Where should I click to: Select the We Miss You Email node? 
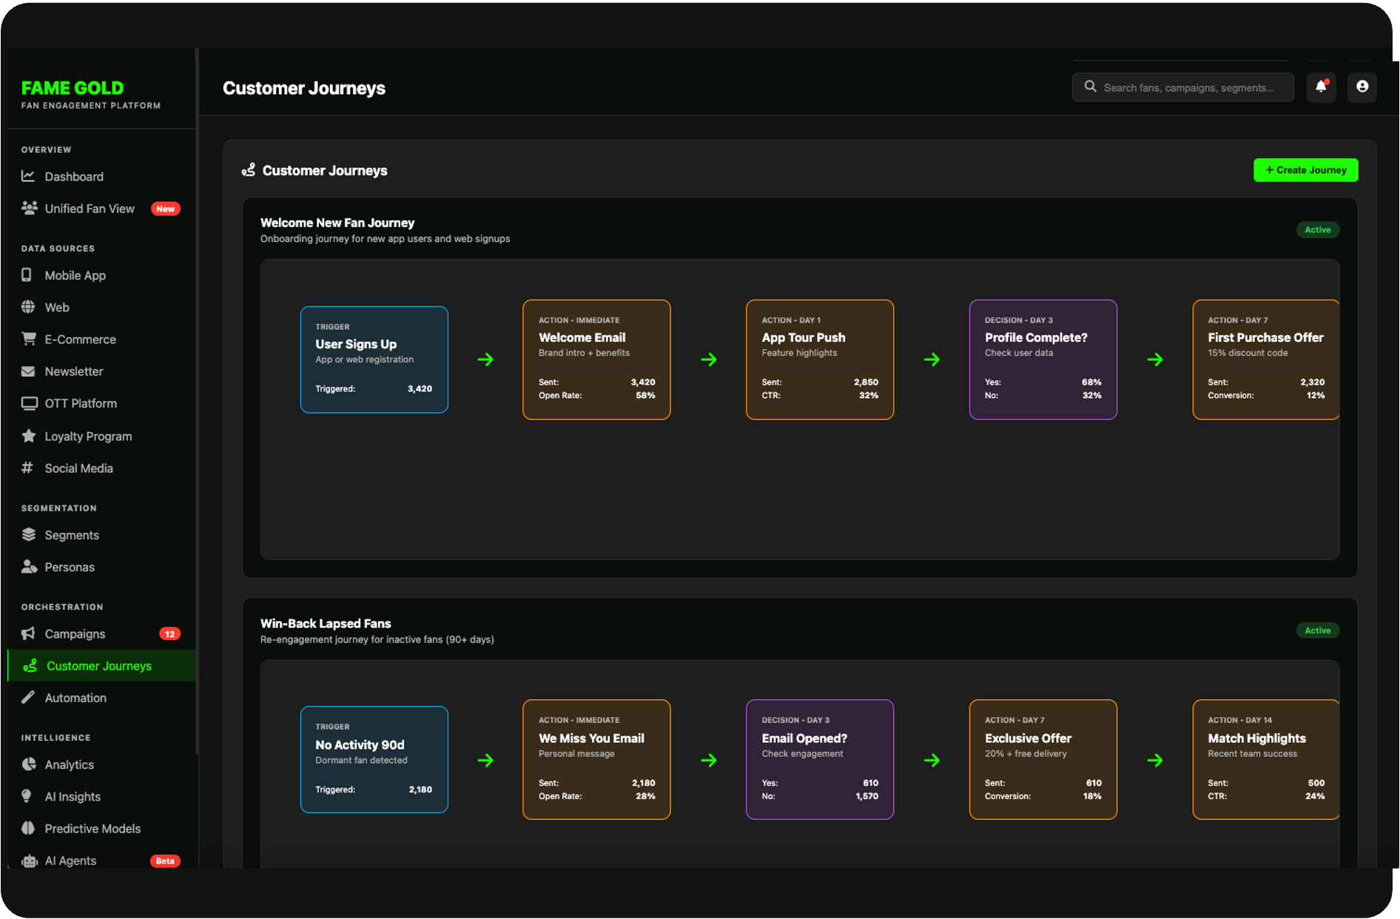point(596,760)
